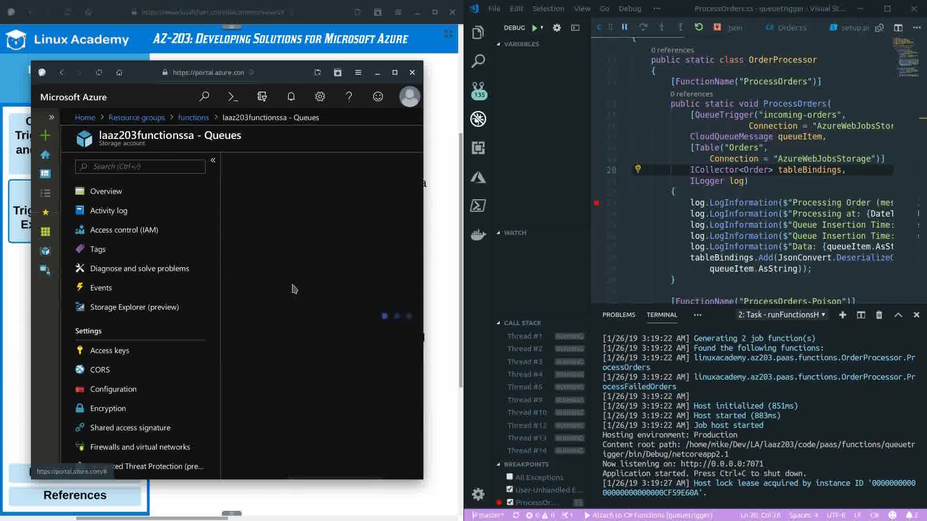Screen dimensions: 927x521
Task: Open the Azure Cloud Shell icon
Action: (233, 97)
